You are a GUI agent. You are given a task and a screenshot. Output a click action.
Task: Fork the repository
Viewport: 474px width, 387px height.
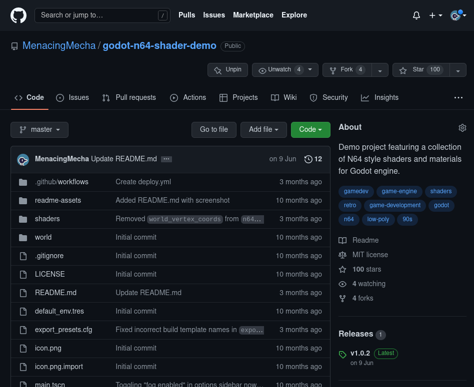pyautogui.click(x=347, y=70)
